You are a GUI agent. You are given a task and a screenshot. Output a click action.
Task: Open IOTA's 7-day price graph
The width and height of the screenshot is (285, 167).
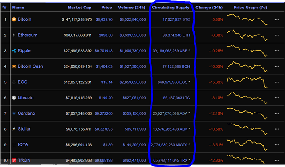tap(247, 145)
